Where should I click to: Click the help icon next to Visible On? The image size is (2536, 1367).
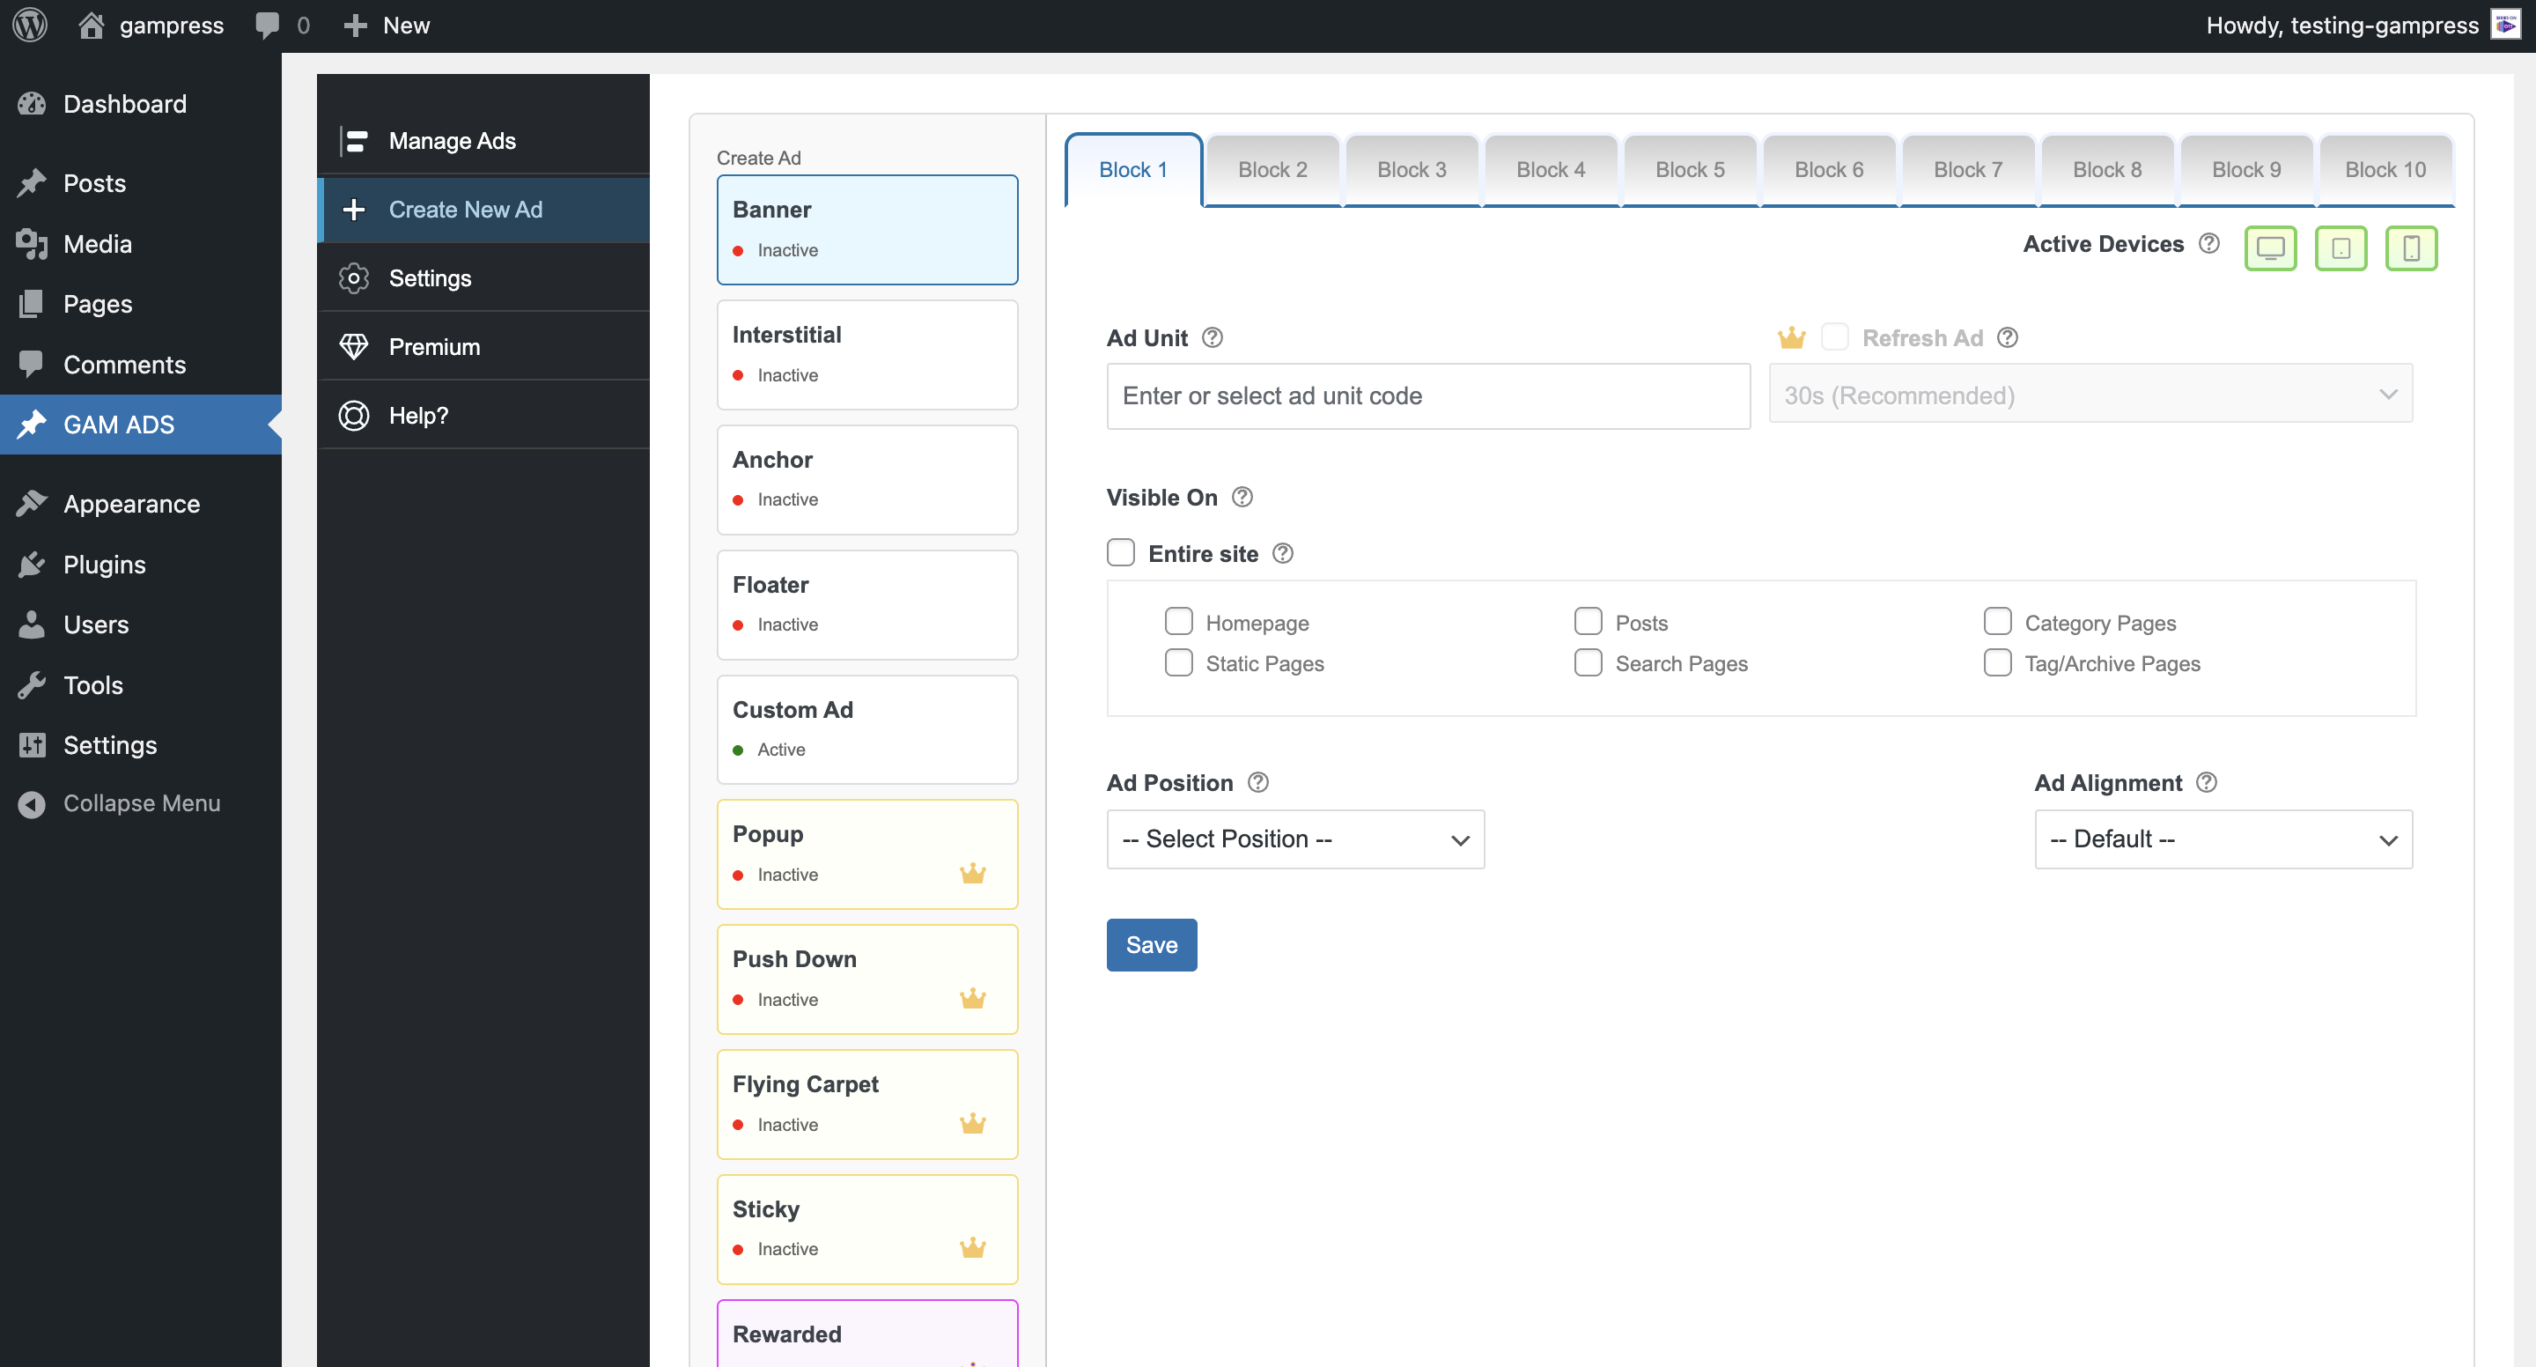1242,498
